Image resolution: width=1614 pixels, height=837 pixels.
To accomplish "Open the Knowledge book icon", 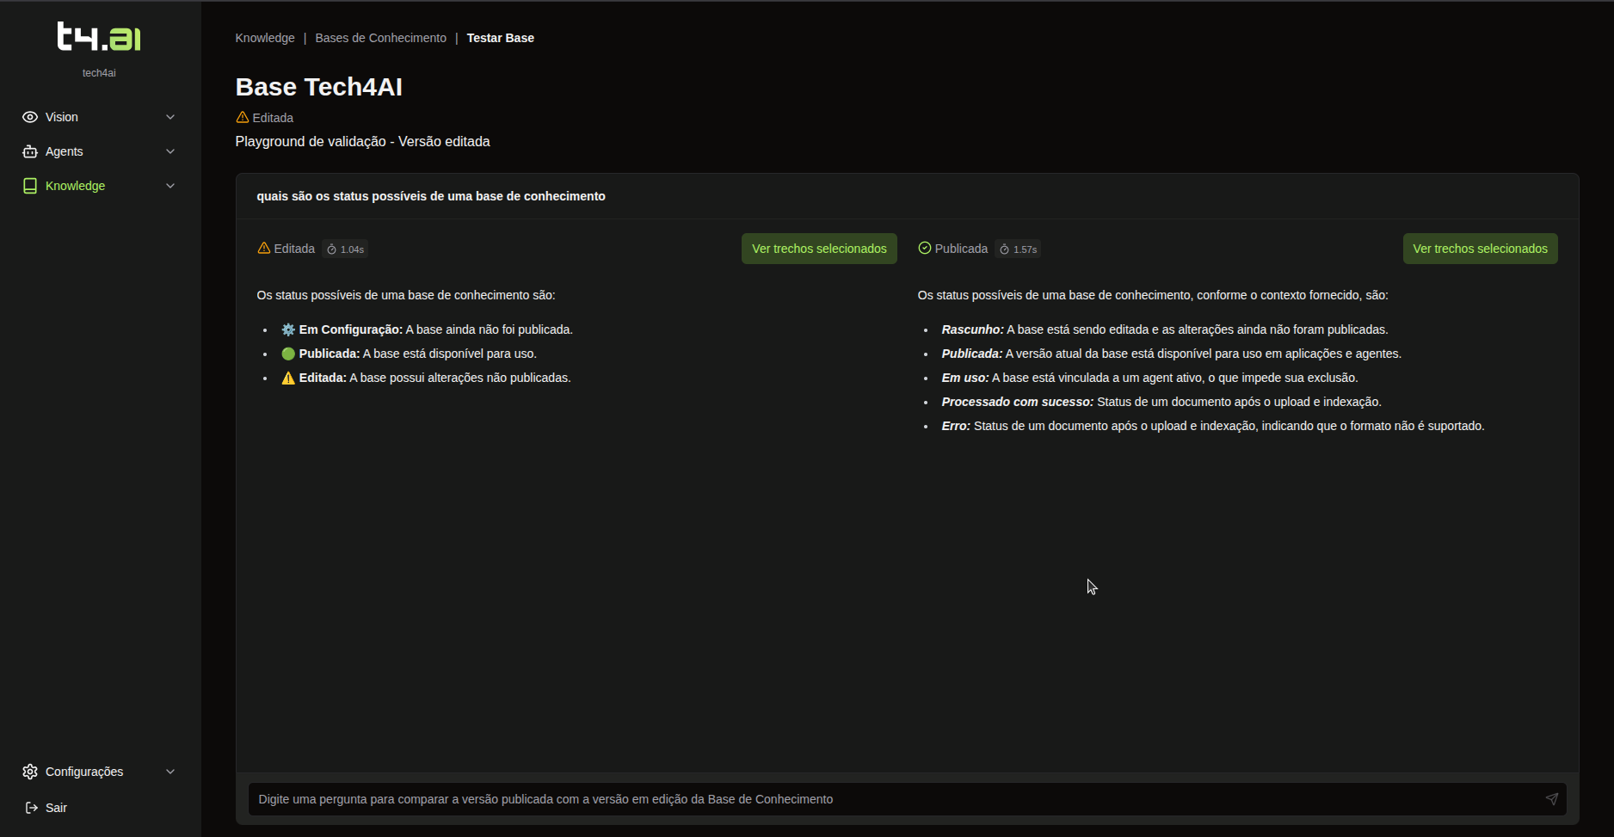I will pos(30,185).
